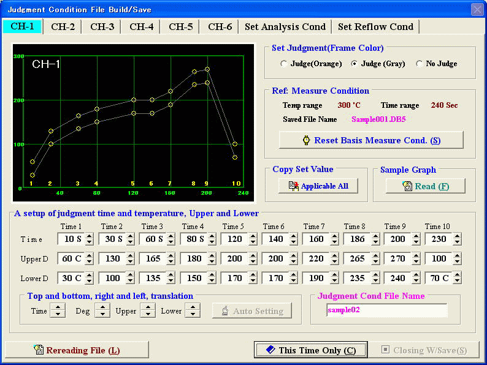Image resolution: width=487 pixels, height=365 pixels.
Task: Select the Judge (Gray) radio button
Action: pos(354,64)
